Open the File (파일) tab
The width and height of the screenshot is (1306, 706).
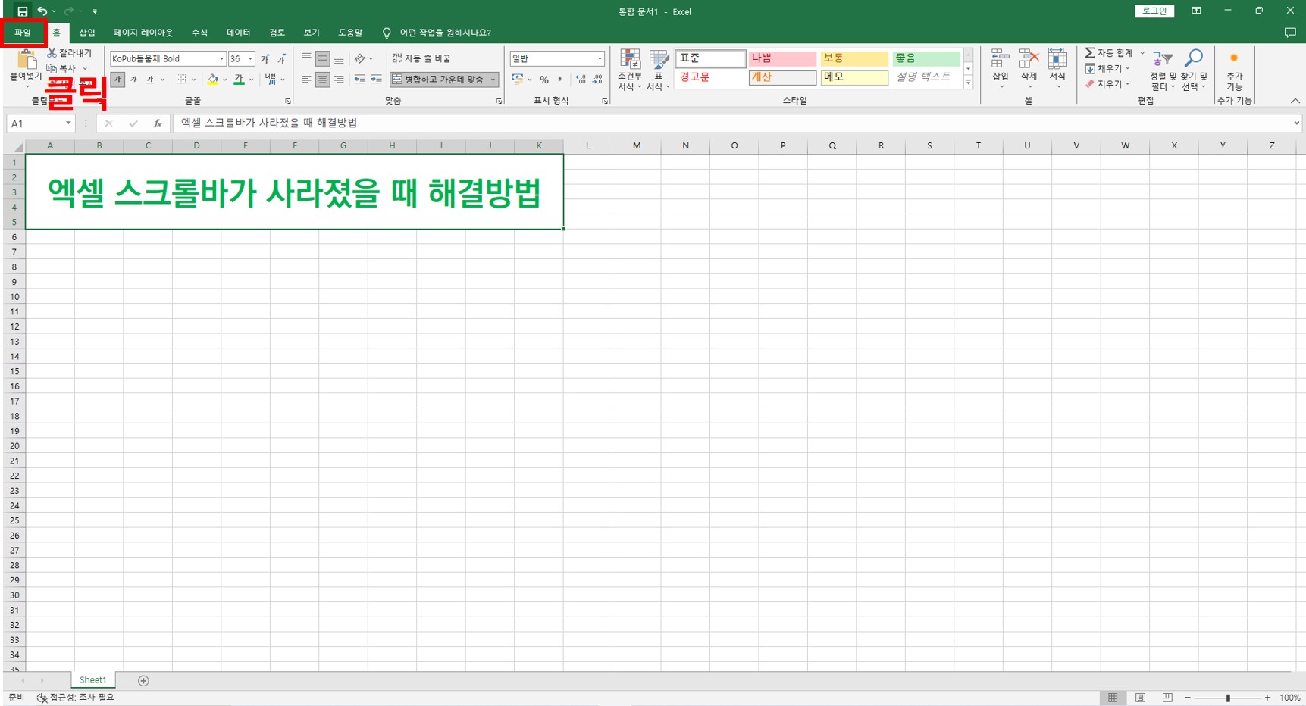(23, 33)
